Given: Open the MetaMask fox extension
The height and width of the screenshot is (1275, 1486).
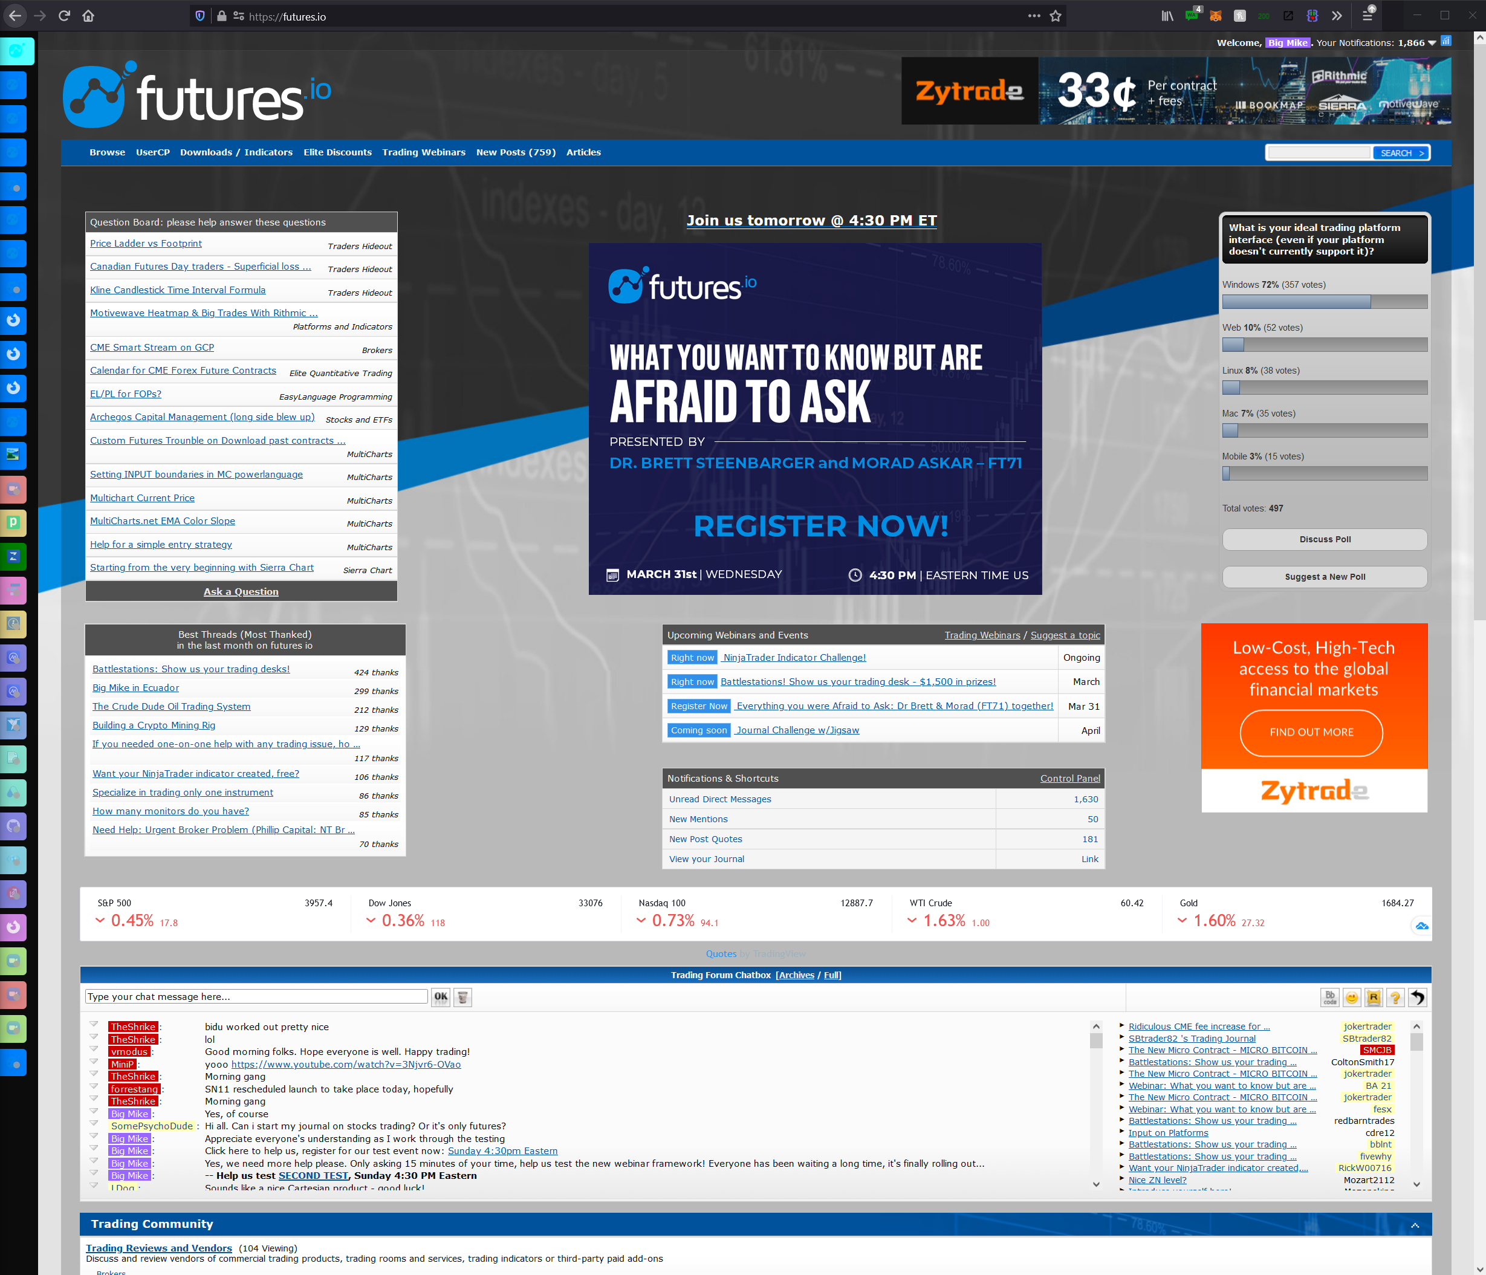Looking at the screenshot, I should point(1216,16).
